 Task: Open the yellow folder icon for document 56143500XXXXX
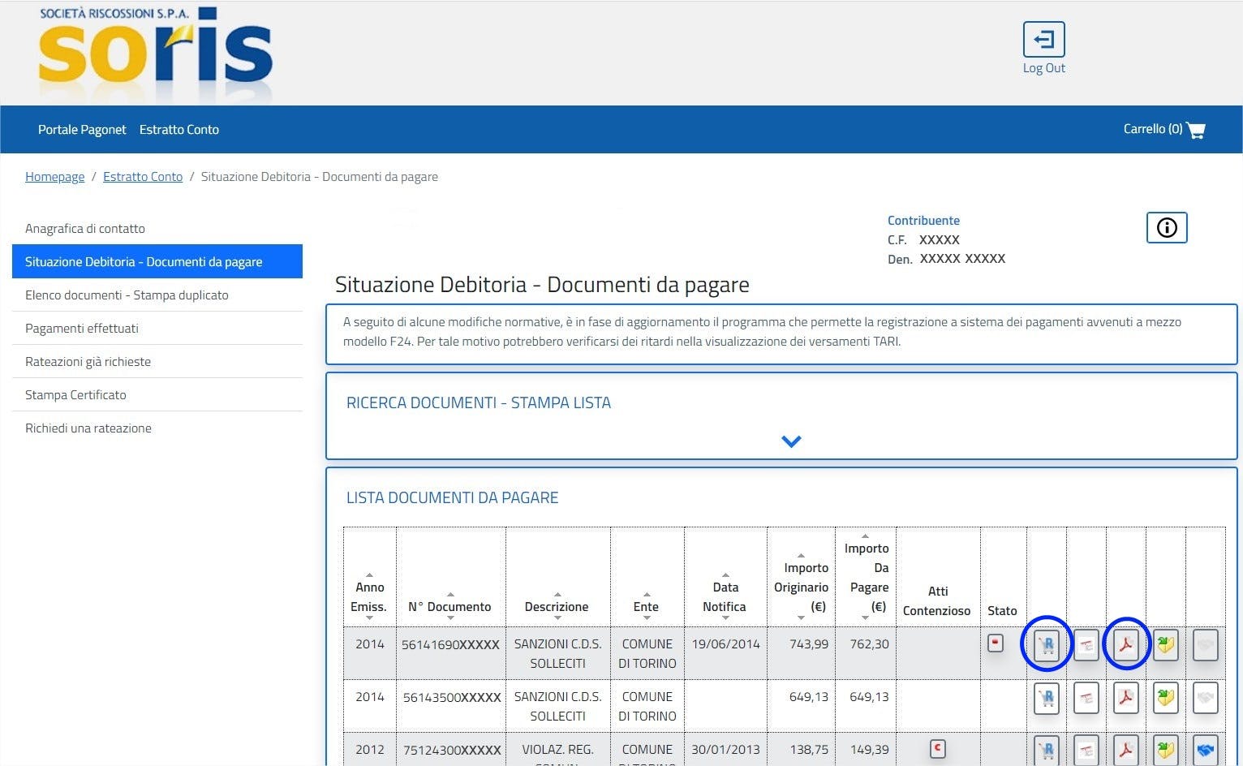[1165, 696]
